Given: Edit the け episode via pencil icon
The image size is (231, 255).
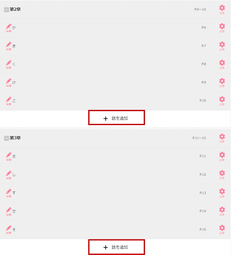Looking at the screenshot, I should coord(9,83).
